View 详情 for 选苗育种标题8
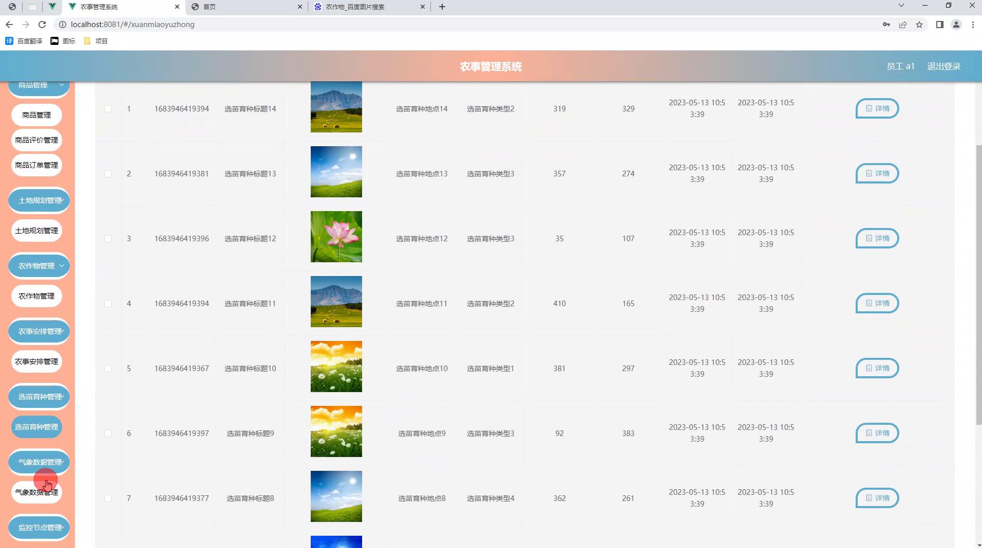The height and width of the screenshot is (548, 982). [877, 498]
